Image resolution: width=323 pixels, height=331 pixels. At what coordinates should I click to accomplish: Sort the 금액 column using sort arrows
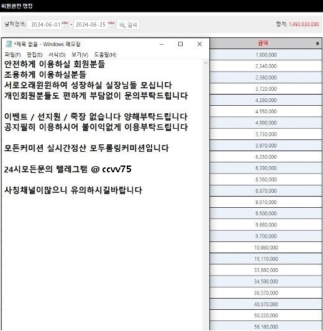coord(317,44)
